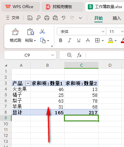124x147 pixels.
Task: Click the hamburger menu icon beside 文件
Action: coord(8,18)
